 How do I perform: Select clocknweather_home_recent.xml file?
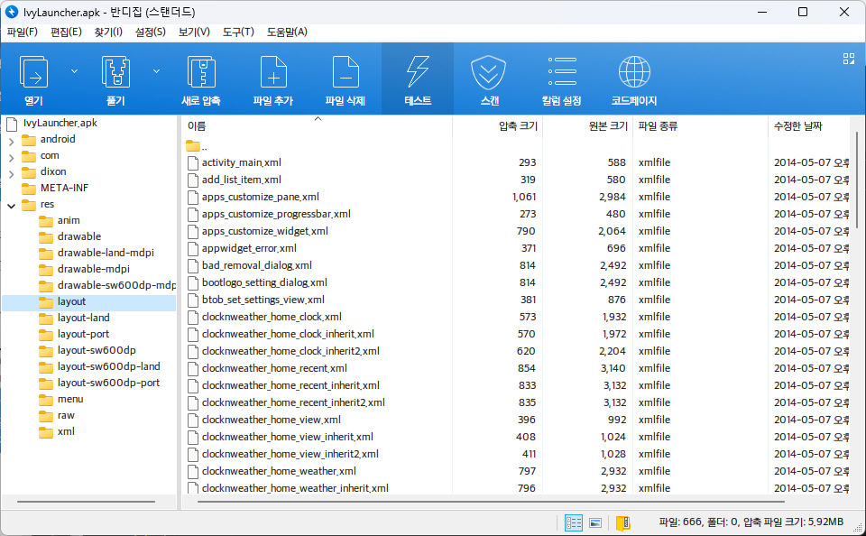[274, 368]
